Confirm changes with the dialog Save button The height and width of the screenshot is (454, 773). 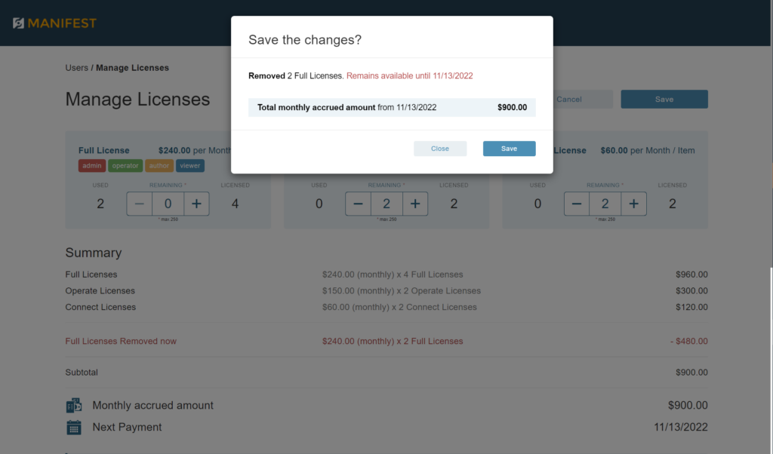click(x=510, y=149)
